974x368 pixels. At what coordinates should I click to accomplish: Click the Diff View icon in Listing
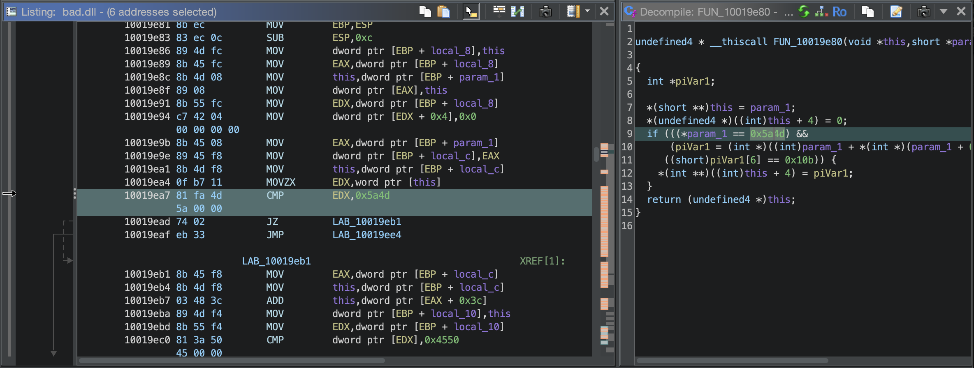517,11
